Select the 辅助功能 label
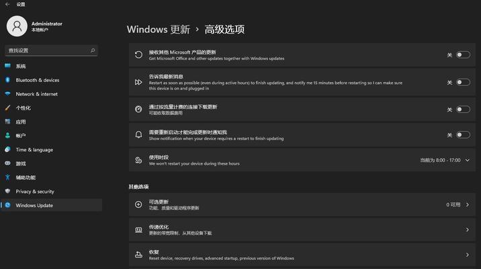This screenshot has height=269, width=481. pyautogui.click(x=26, y=178)
